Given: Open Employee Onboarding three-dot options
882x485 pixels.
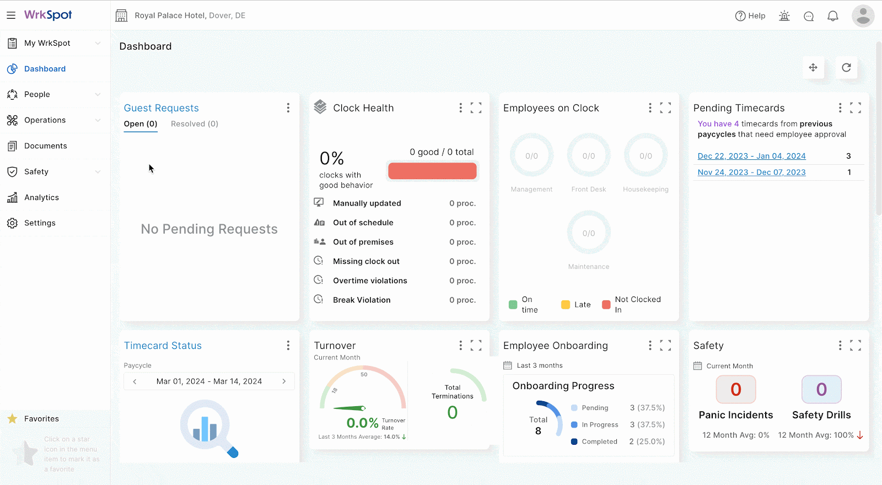Looking at the screenshot, I should pyautogui.click(x=650, y=346).
